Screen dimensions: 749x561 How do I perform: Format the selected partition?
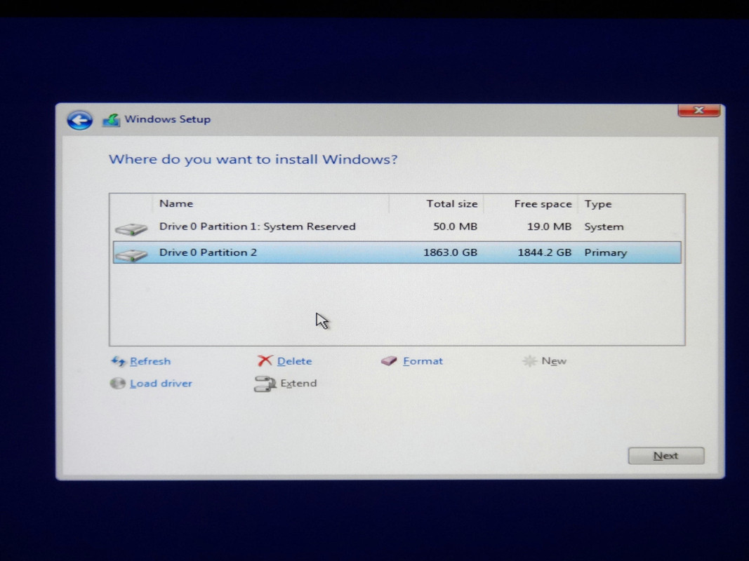pyautogui.click(x=423, y=361)
